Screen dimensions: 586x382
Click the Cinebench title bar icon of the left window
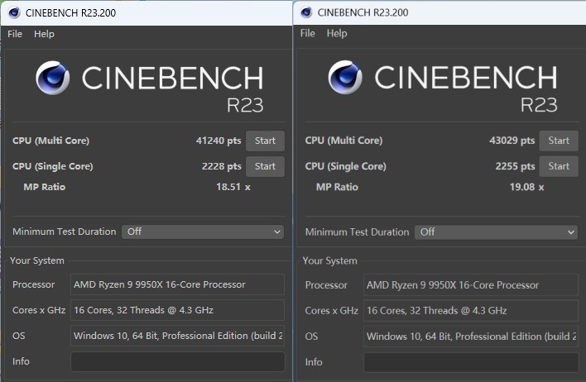click(13, 12)
